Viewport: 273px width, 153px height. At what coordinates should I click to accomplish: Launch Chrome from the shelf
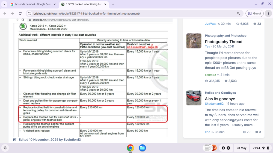pos(130,148)
